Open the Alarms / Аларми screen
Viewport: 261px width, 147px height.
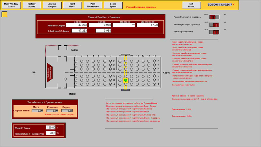(x=52, y=5)
